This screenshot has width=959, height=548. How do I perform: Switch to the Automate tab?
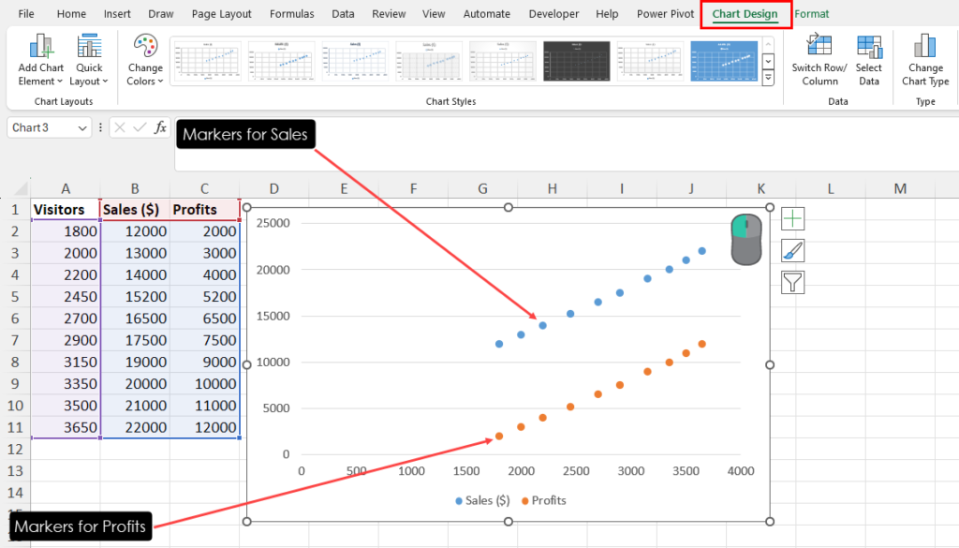pyautogui.click(x=487, y=13)
